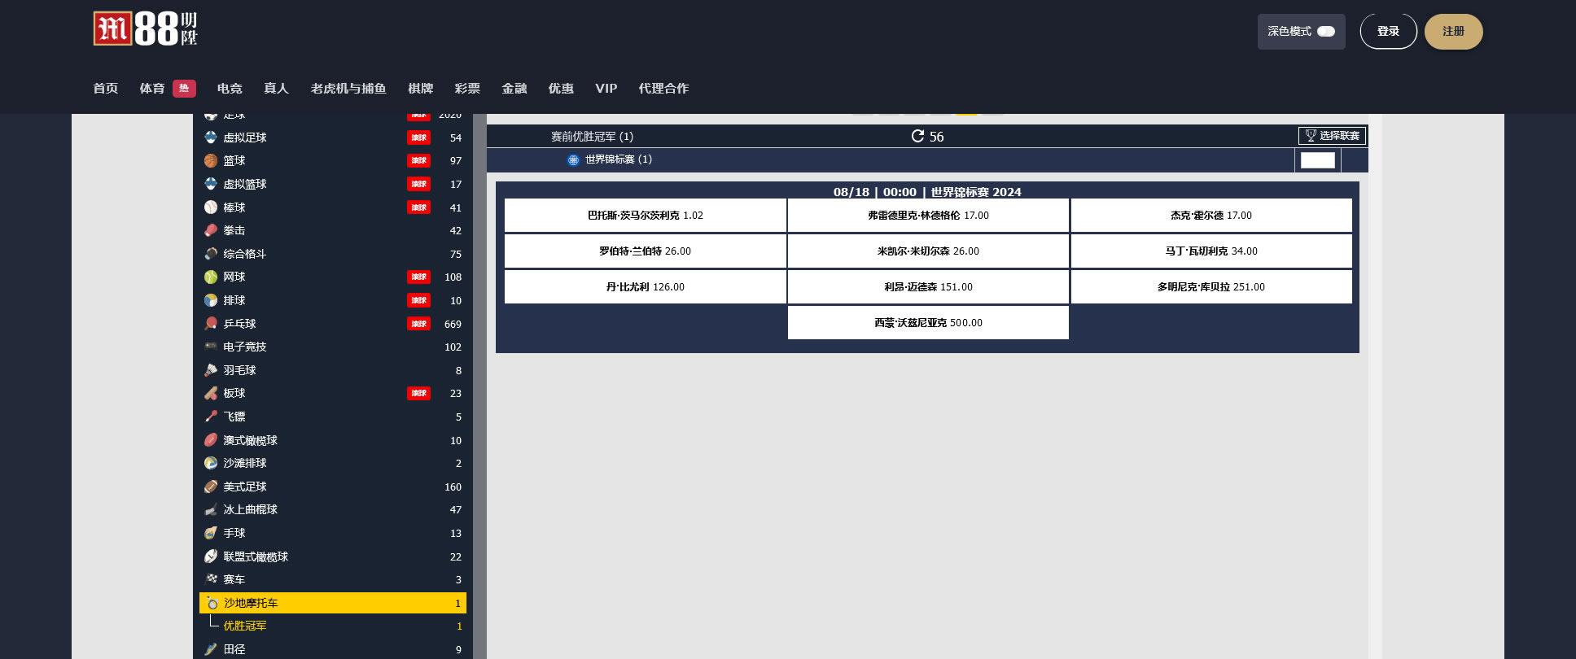Click the 滚球 live badge beside 网球
Image resolution: width=1576 pixels, height=659 pixels.
click(x=418, y=277)
